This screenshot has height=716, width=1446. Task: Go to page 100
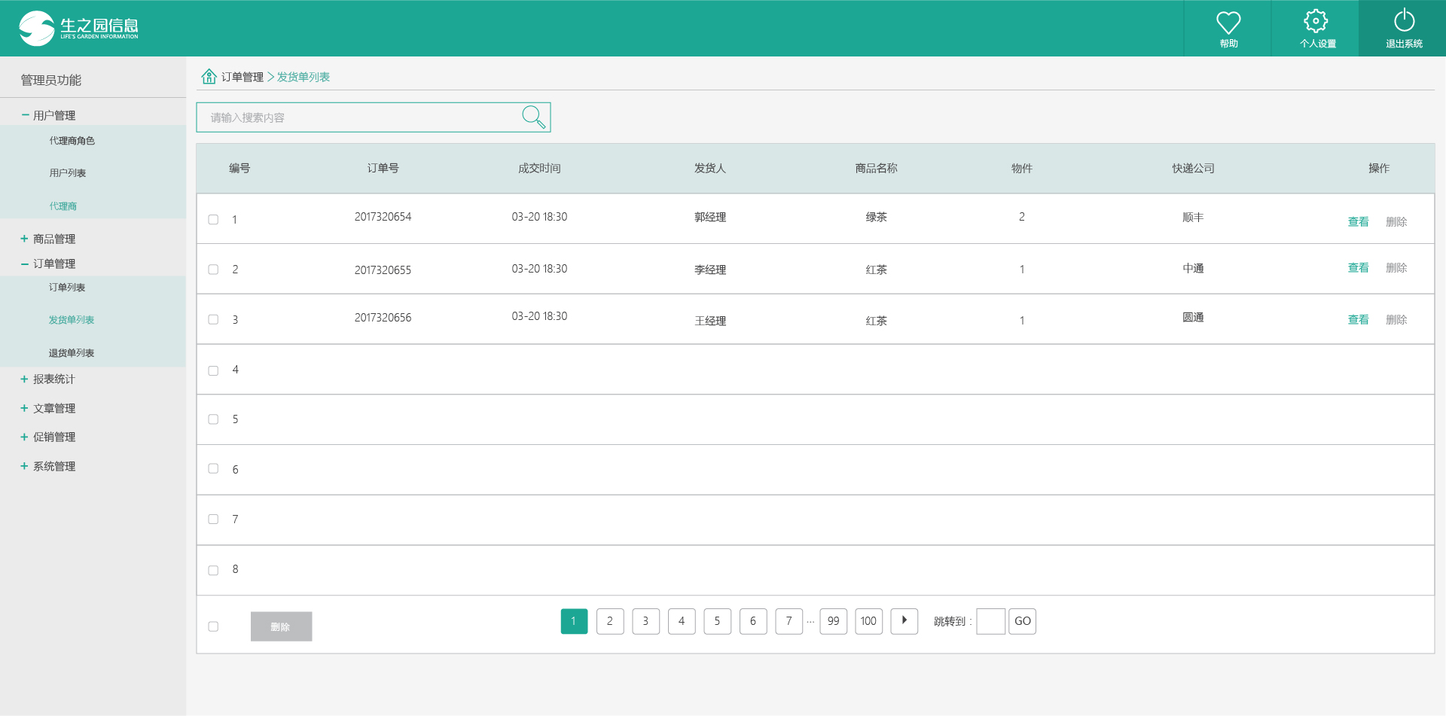click(868, 621)
